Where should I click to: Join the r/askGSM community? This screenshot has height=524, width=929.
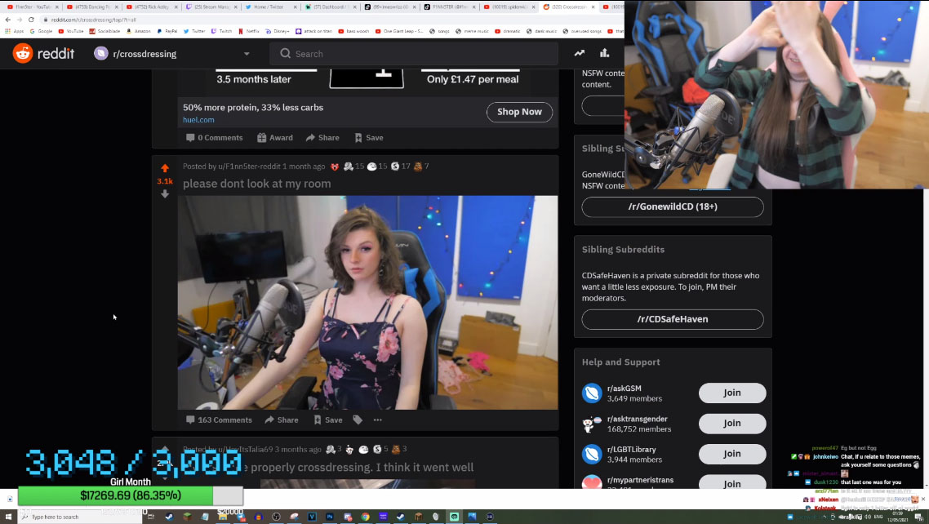point(732,393)
